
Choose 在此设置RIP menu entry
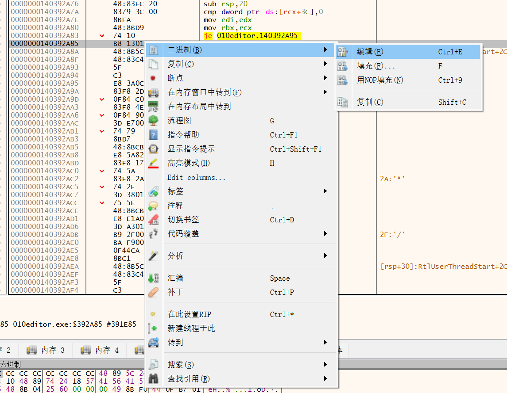pyautogui.click(x=189, y=314)
